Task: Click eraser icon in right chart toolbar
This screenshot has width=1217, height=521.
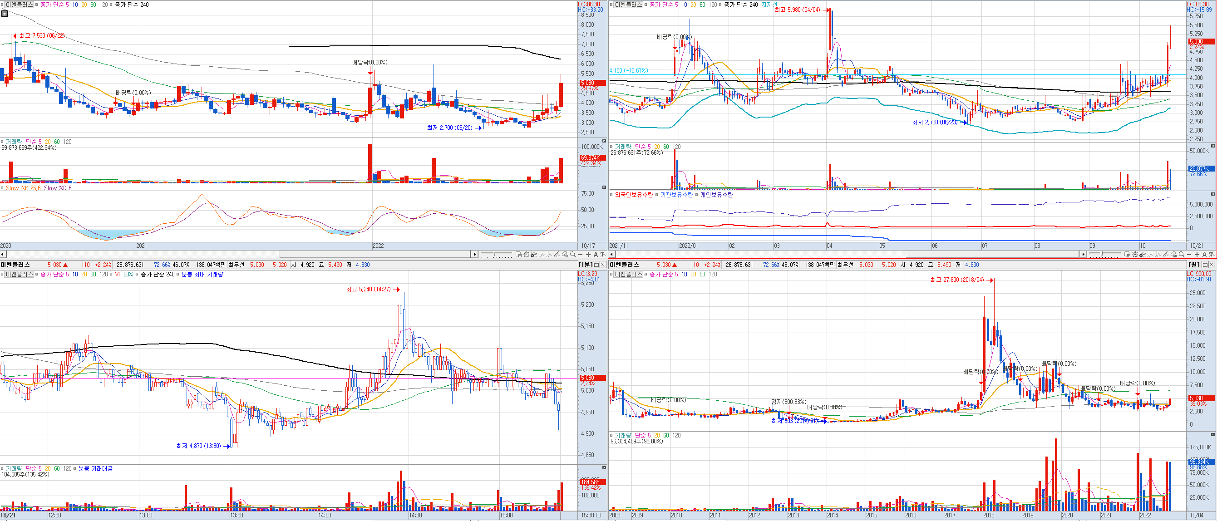Action: pyautogui.click(x=1174, y=255)
